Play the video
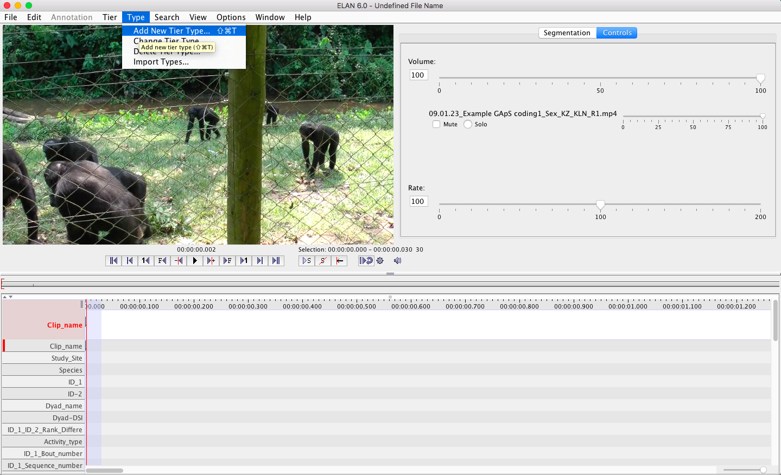The width and height of the screenshot is (781, 475). click(195, 261)
